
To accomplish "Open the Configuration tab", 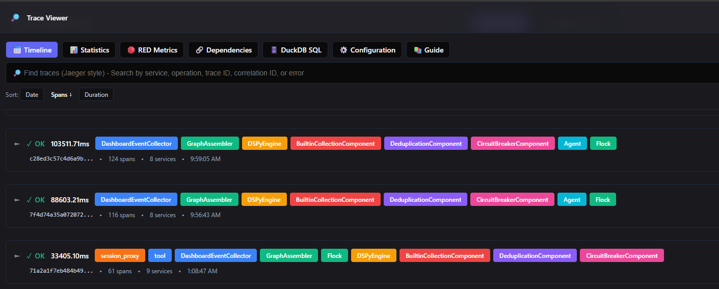I will [367, 50].
